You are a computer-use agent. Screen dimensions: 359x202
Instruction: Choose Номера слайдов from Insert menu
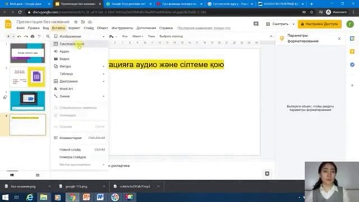pyautogui.click(x=80, y=157)
